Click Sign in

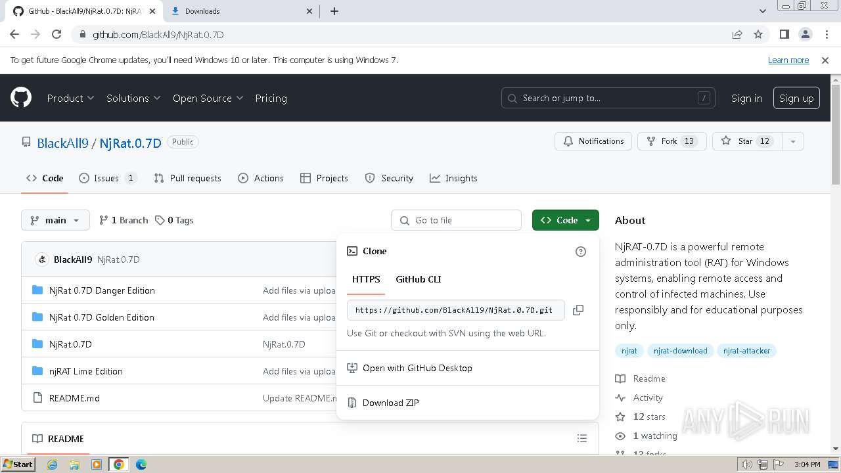pyautogui.click(x=747, y=98)
